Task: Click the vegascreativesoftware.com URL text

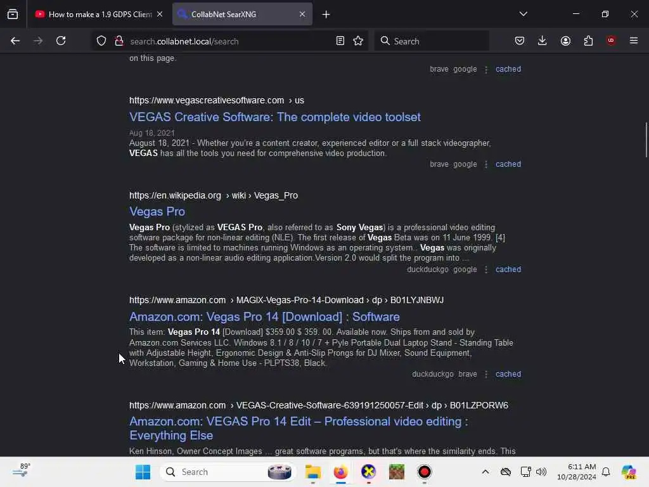Action: pyautogui.click(x=217, y=101)
